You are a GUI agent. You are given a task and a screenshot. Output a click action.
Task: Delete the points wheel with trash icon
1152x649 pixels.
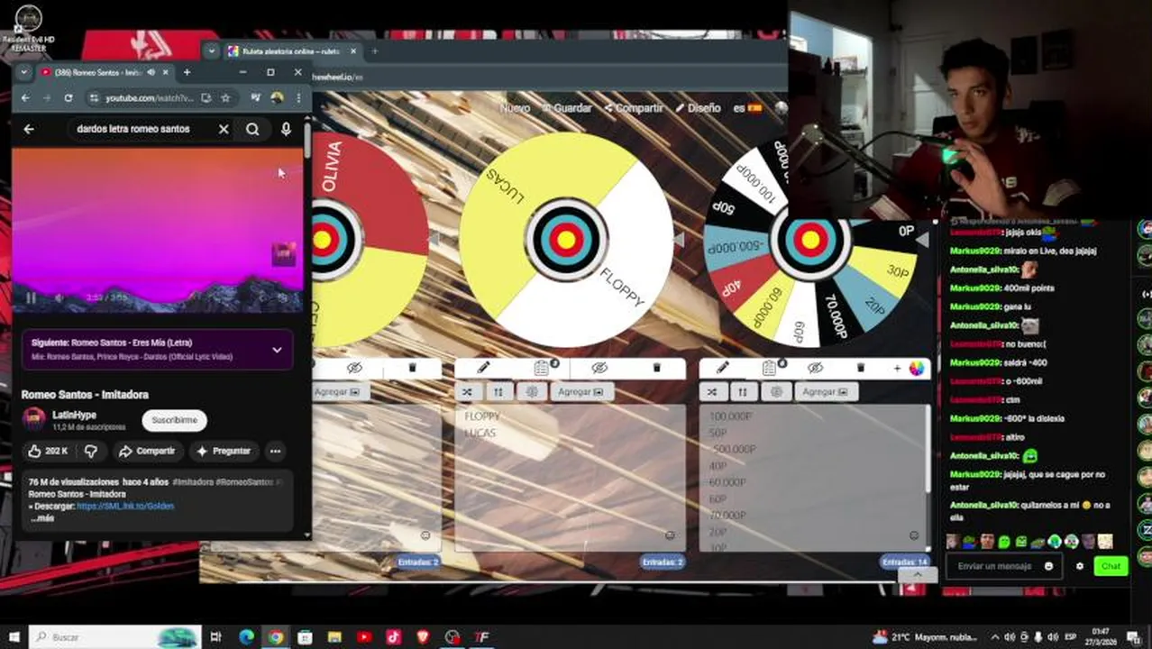tap(860, 368)
